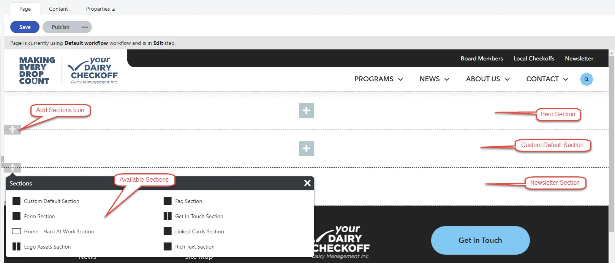This screenshot has width=615, height=263.
Task: Click the plus icon in the Hero Section
Action: tap(306, 111)
